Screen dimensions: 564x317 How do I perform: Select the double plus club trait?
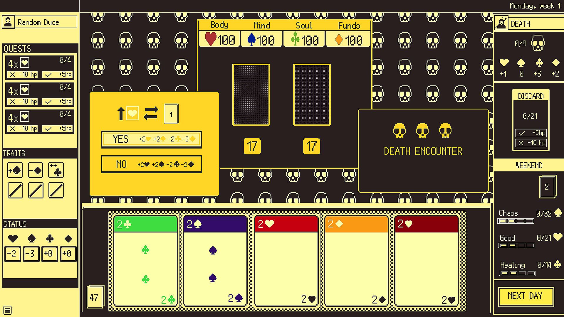[x=56, y=170]
